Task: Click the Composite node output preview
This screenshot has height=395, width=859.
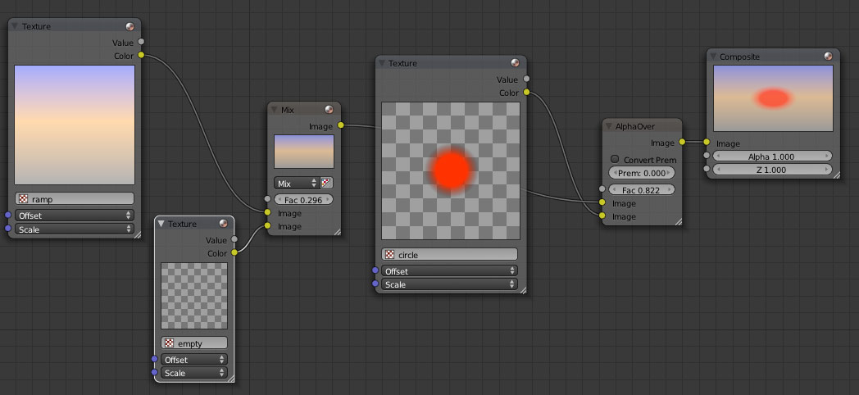Action: pyautogui.click(x=773, y=98)
